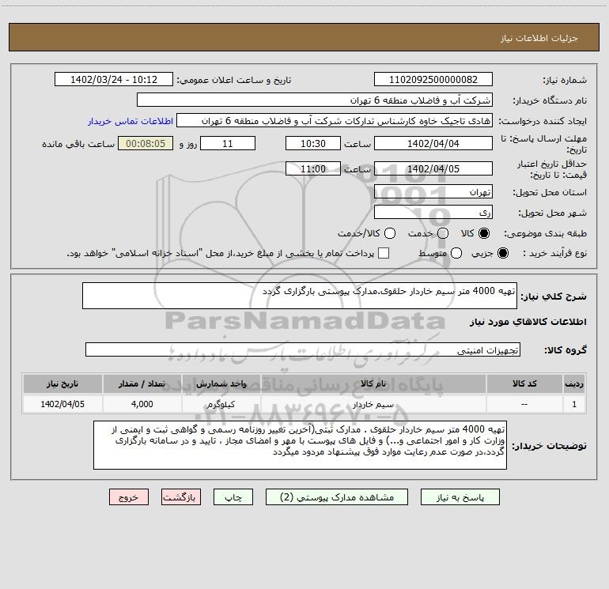This screenshot has width=609, height=589.
Task: Click the buyer notes text area
Action: coord(300,445)
